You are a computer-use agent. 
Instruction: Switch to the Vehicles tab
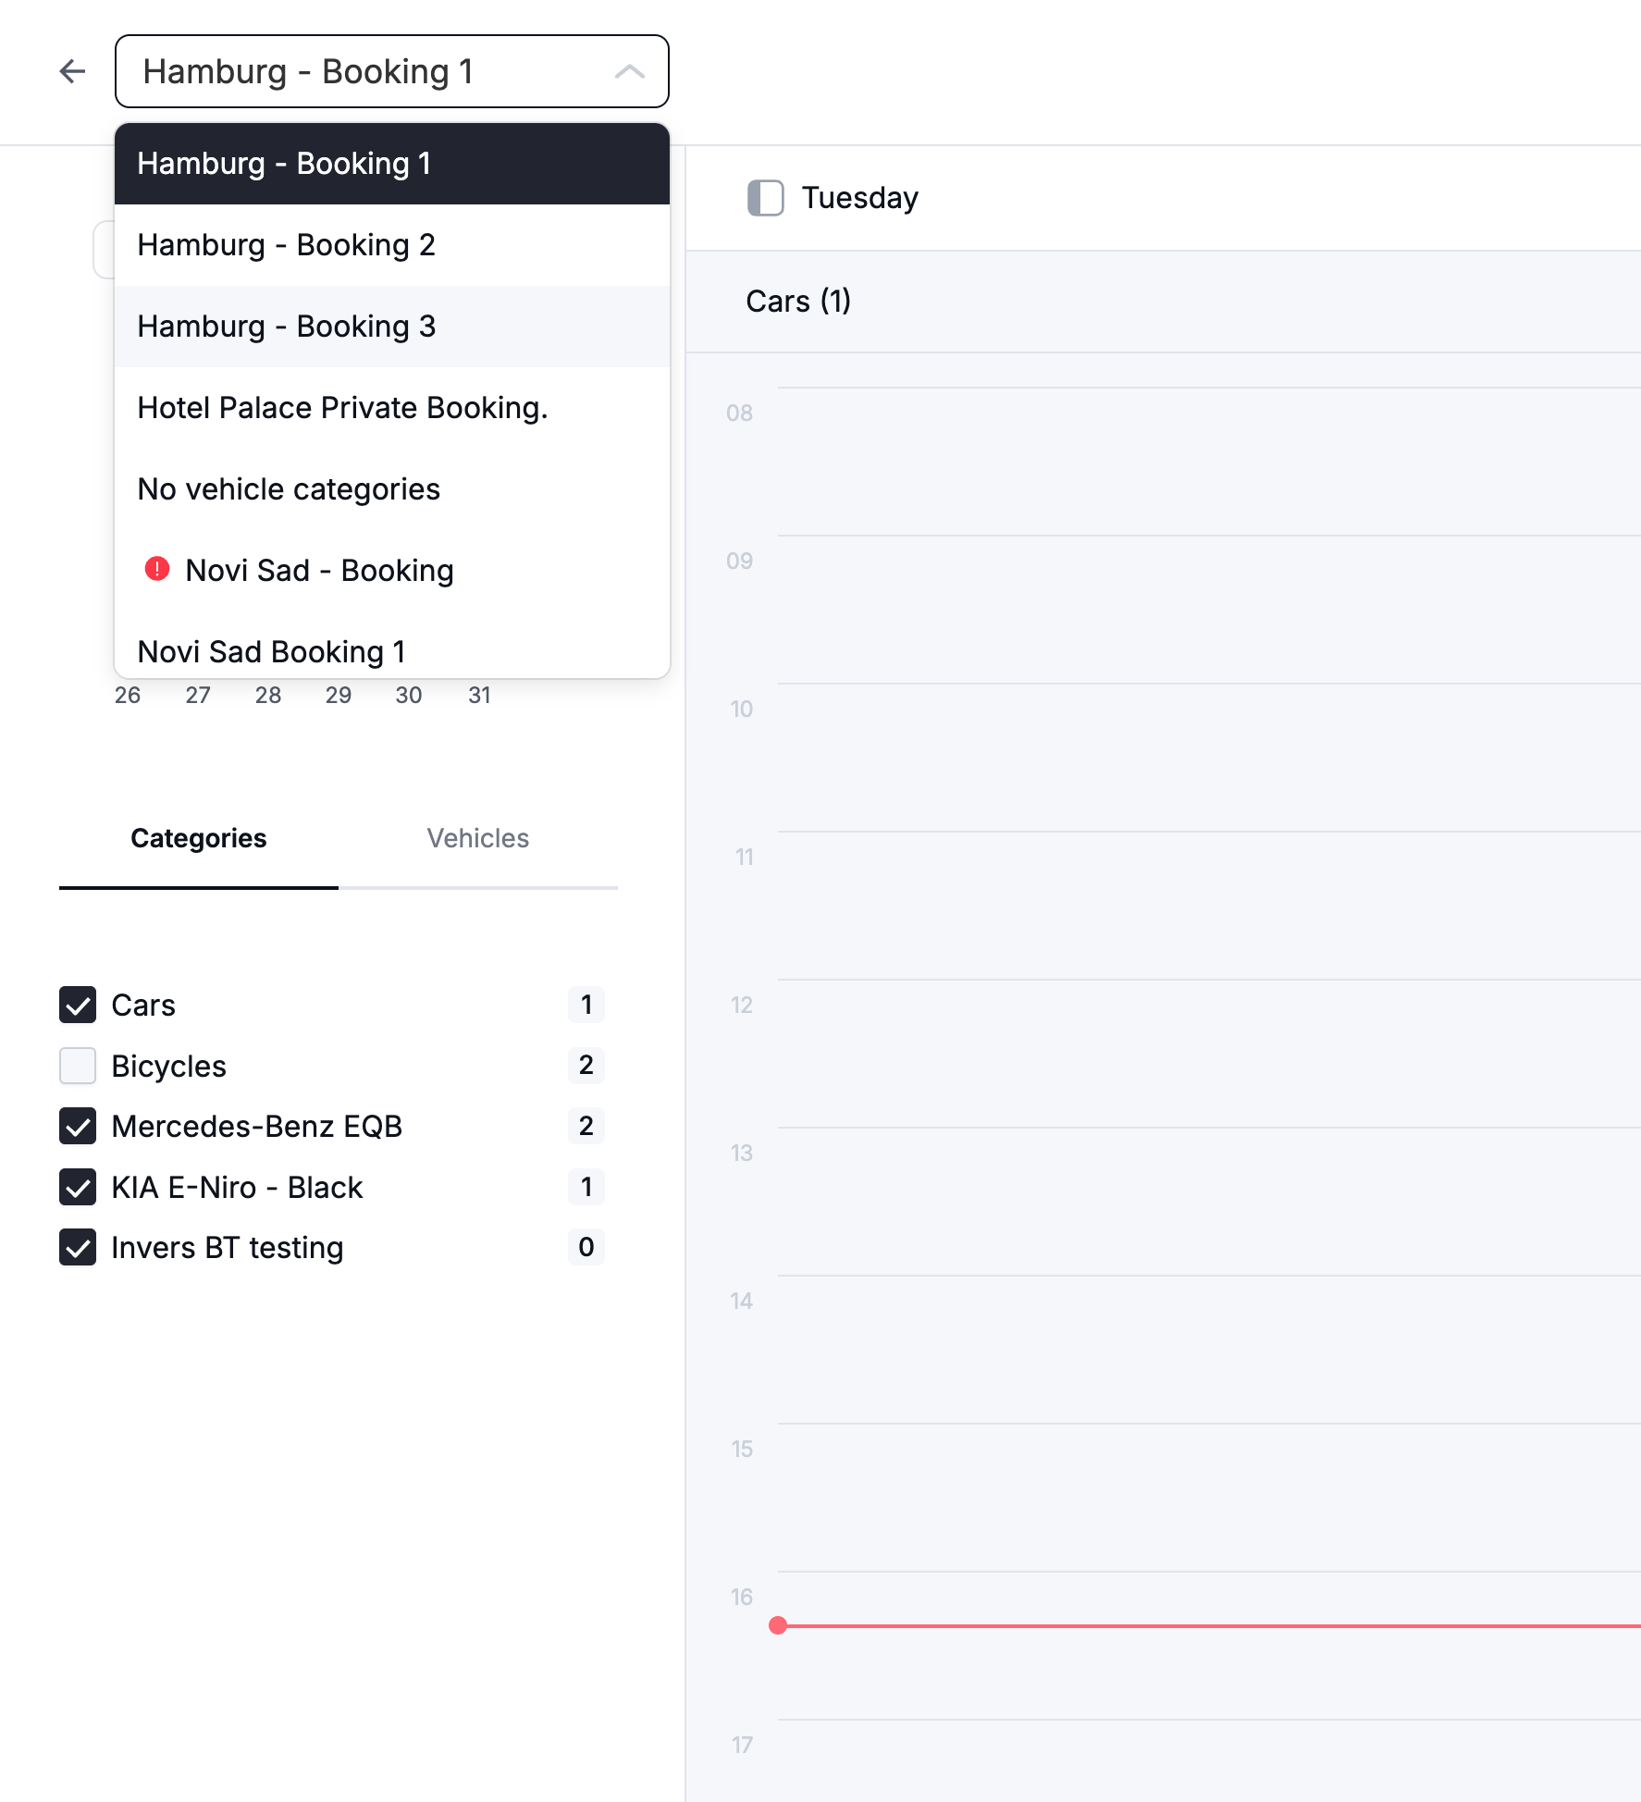pos(477,838)
